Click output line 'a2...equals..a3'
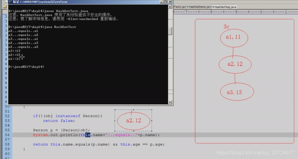 coord(23,43)
